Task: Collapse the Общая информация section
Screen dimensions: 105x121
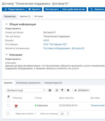Action: (6, 24)
